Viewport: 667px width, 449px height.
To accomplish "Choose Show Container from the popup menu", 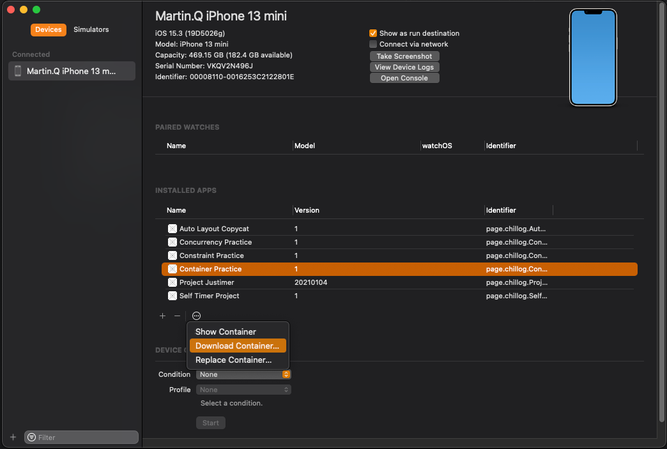I will pyautogui.click(x=238, y=331).
